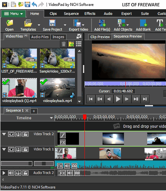The width and height of the screenshot is (166, 191).
Task: Click link icon on Audio Track 2 clip
Action: click(x=77, y=173)
